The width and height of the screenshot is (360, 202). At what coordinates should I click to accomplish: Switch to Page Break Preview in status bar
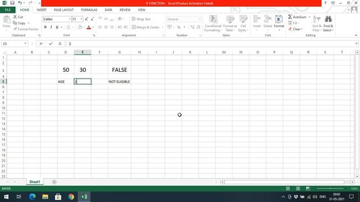308,189
